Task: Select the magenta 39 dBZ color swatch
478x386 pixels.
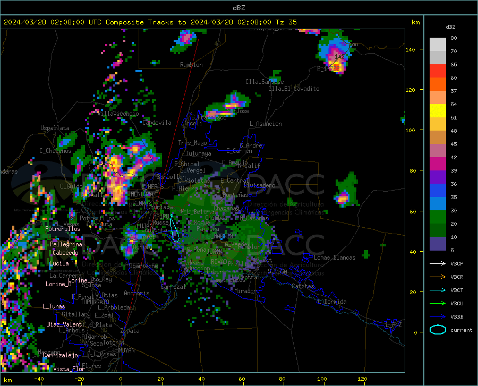Action: (438, 164)
